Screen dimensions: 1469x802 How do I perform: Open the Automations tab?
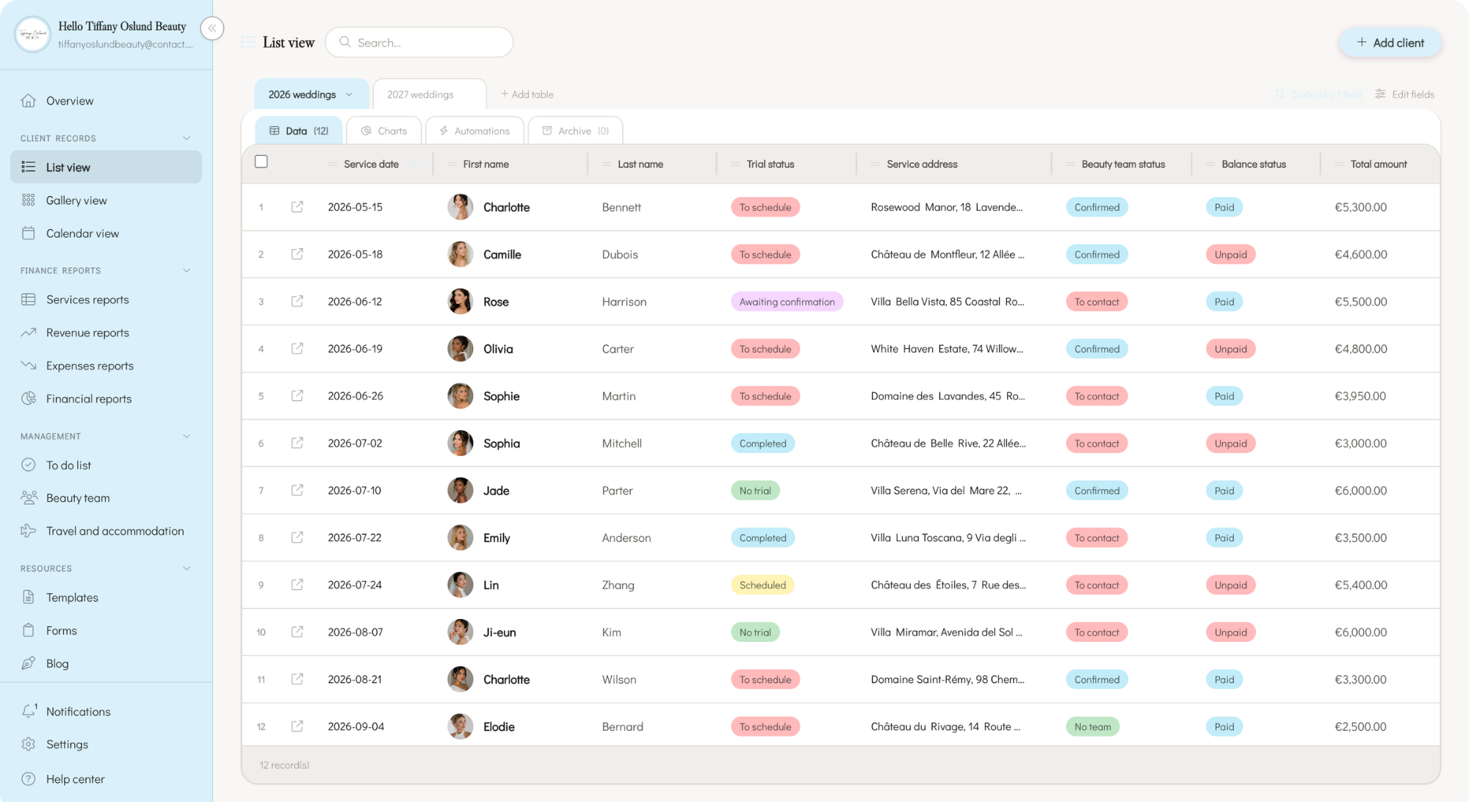474,131
